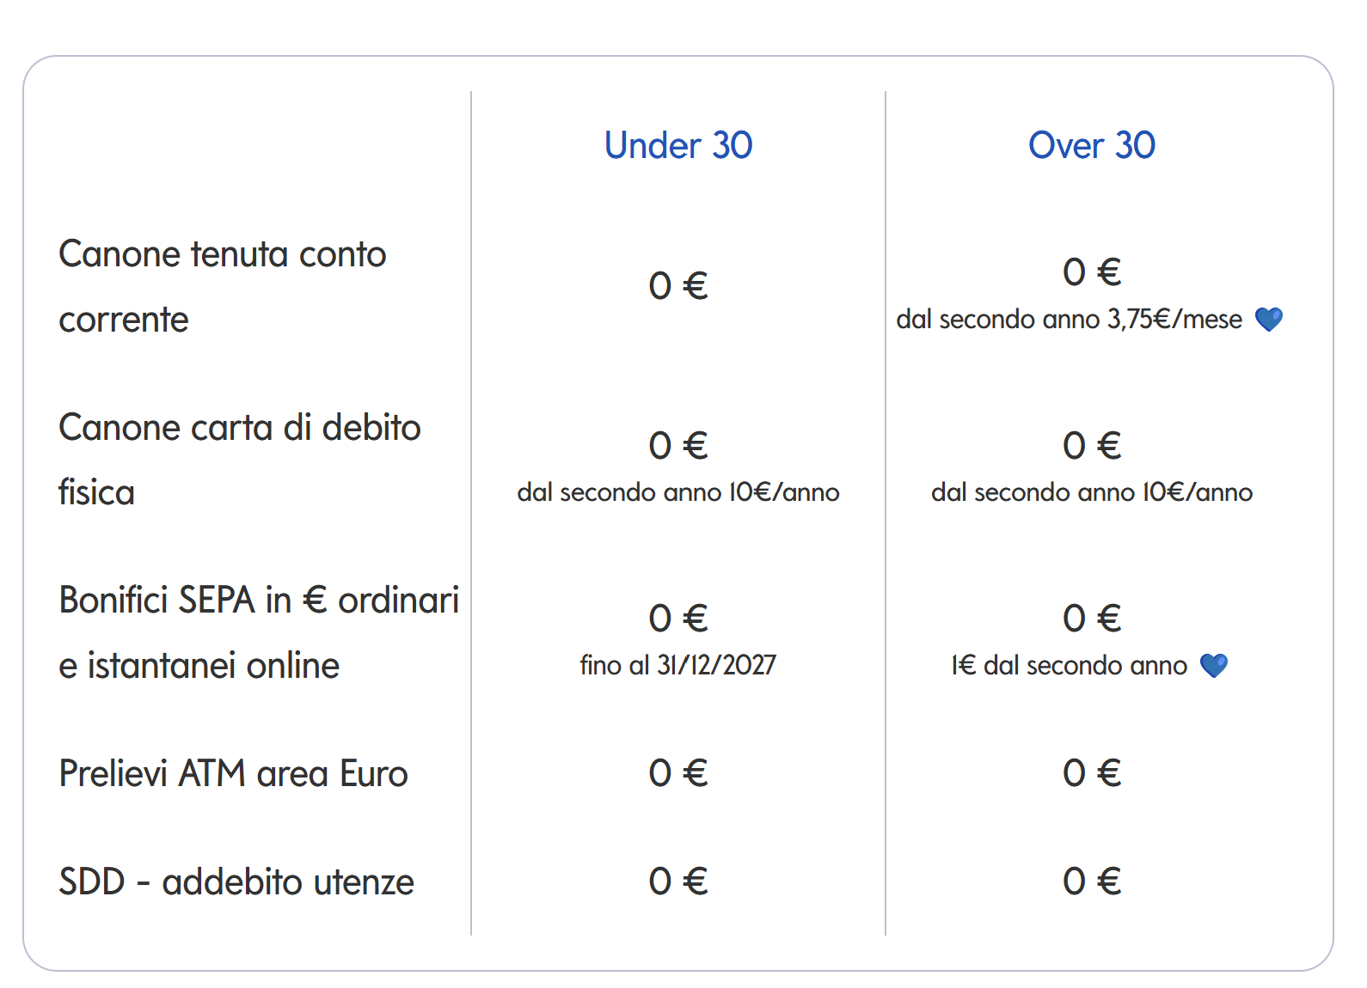
Task: Click the Canone carta di debito fisica label
Action: click(x=239, y=460)
